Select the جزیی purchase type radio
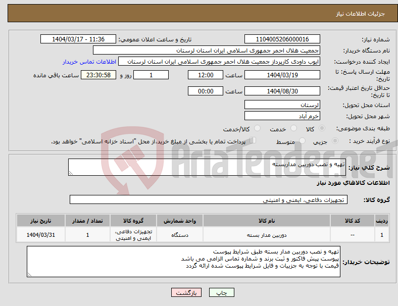 pos(335,141)
